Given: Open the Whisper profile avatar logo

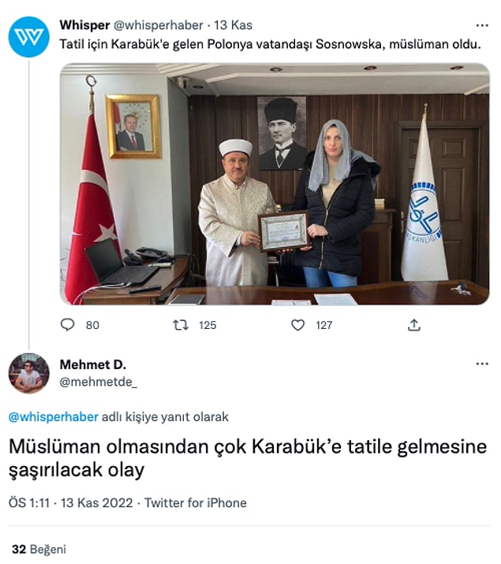Looking at the screenshot, I should [28, 37].
